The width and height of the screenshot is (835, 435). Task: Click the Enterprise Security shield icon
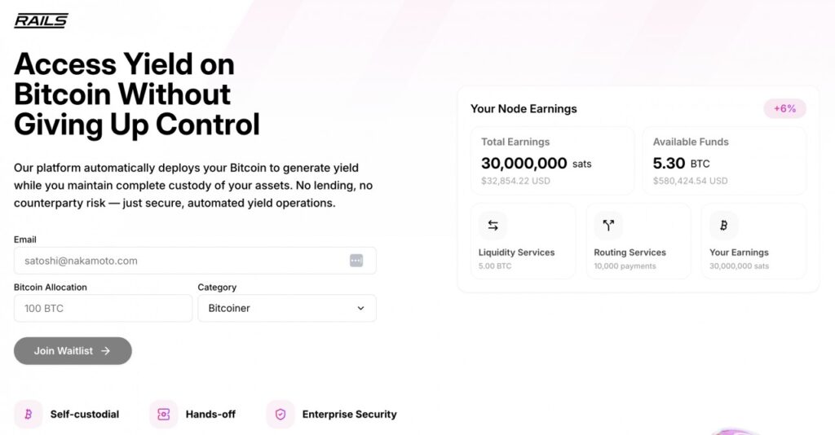point(281,415)
